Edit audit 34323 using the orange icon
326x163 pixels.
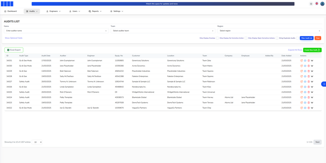click(302, 103)
